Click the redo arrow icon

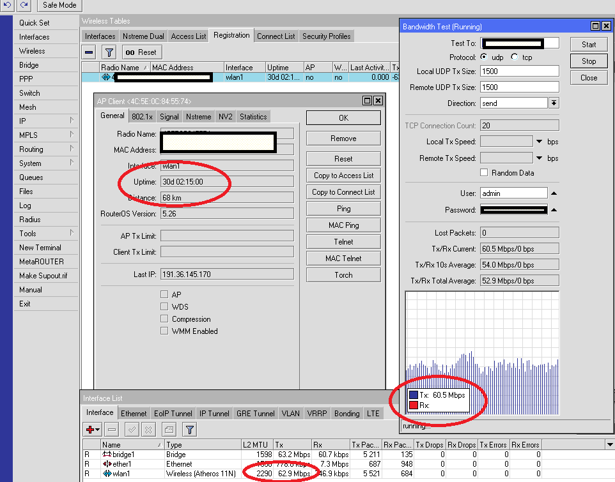pos(24,5)
